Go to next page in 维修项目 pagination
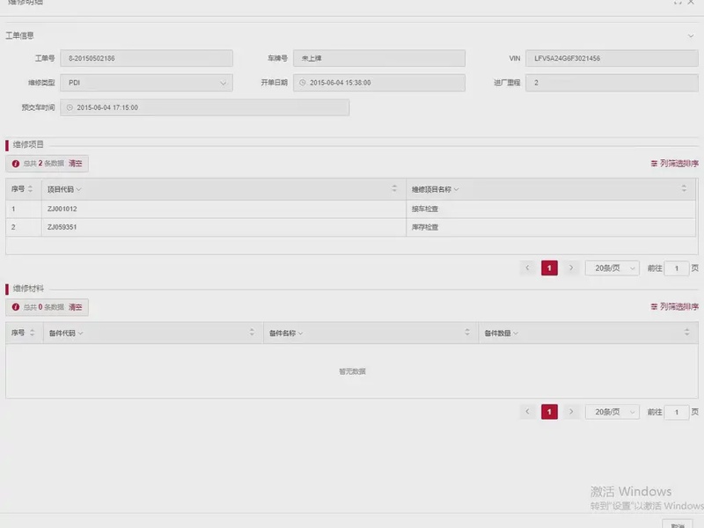Screen dimensions: 704x528 (x=571, y=268)
